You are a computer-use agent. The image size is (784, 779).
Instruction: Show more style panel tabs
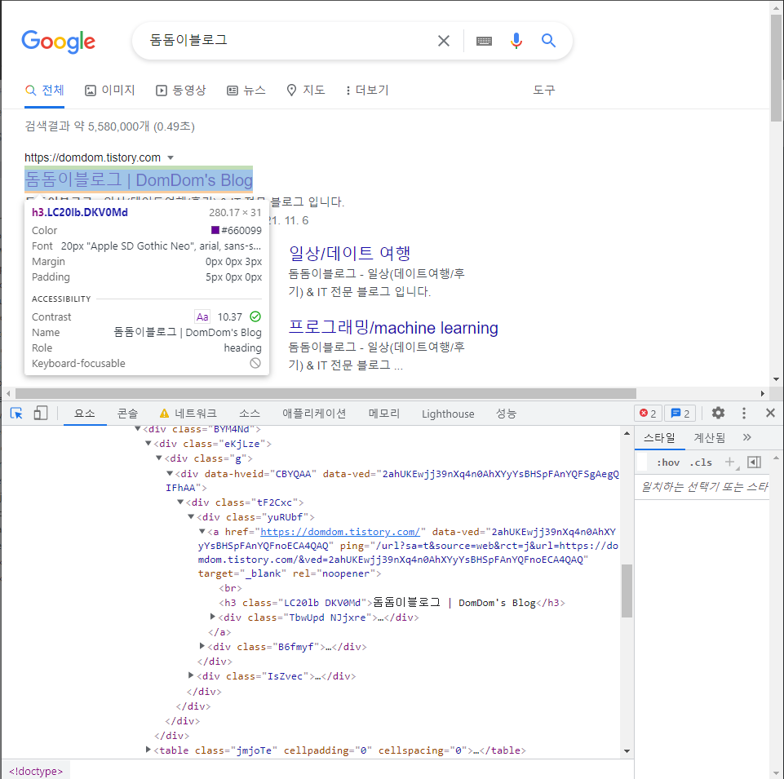[747, 437]
